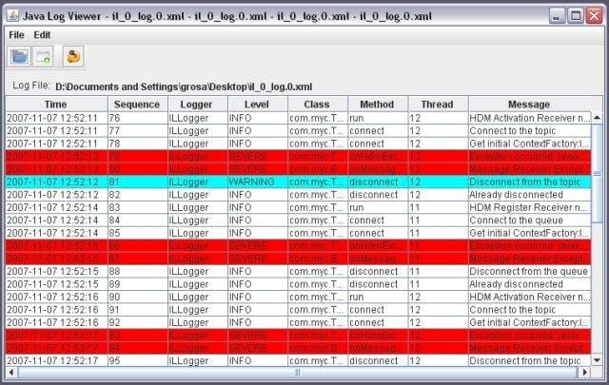The width and height of the screenshot is (609, 385).
Task: Select sequence cell 95
Action: [137, 361]
